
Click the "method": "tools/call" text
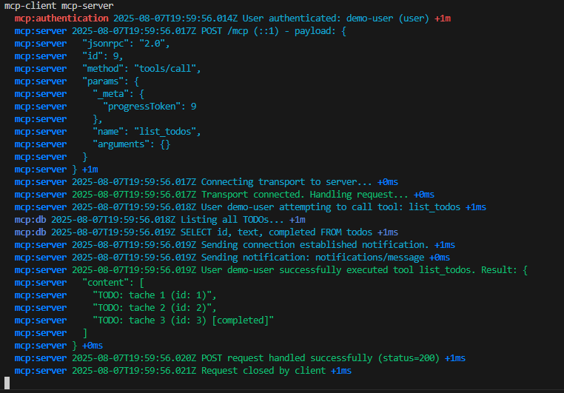point(141,69)
